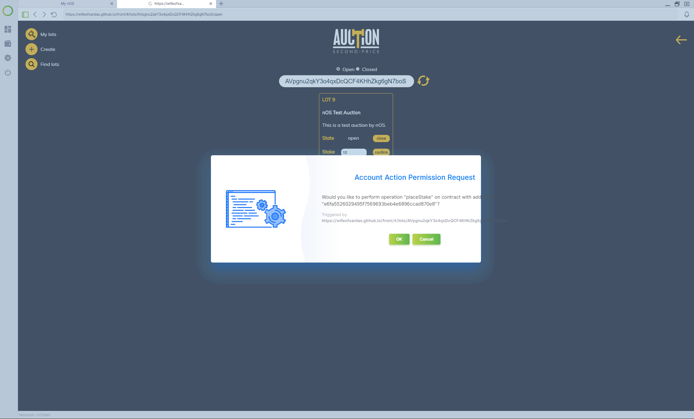
Task: Open the dashboard grid icon
Action: 8,29
